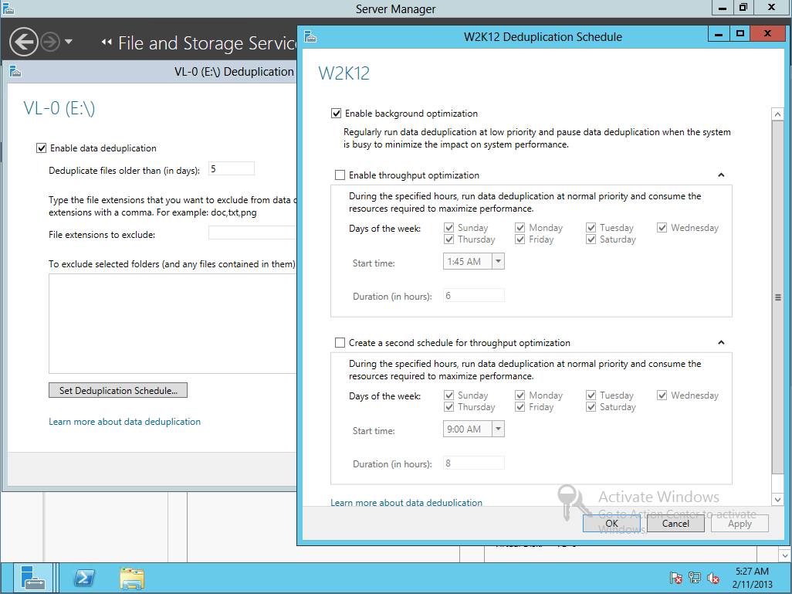This screenshot has width=792, height=594.
Task: Toggle Thursday in the first throughput schedule
Action: click(x=449, y=239)
